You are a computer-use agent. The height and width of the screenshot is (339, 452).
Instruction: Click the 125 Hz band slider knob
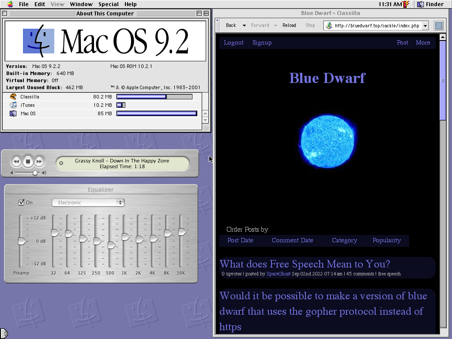tap(83, 238)
